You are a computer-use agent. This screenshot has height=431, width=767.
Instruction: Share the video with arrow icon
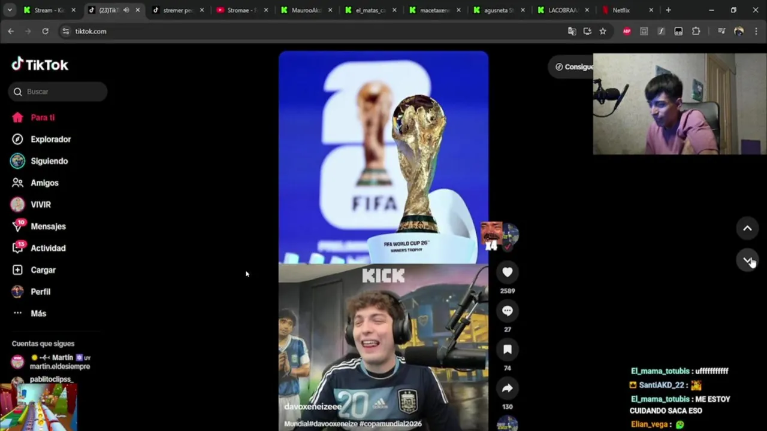[507, 388]
